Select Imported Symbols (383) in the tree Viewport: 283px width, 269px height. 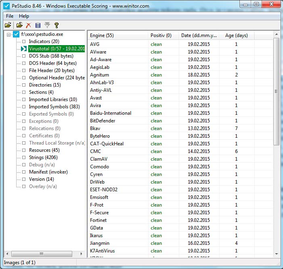(55, 107)
